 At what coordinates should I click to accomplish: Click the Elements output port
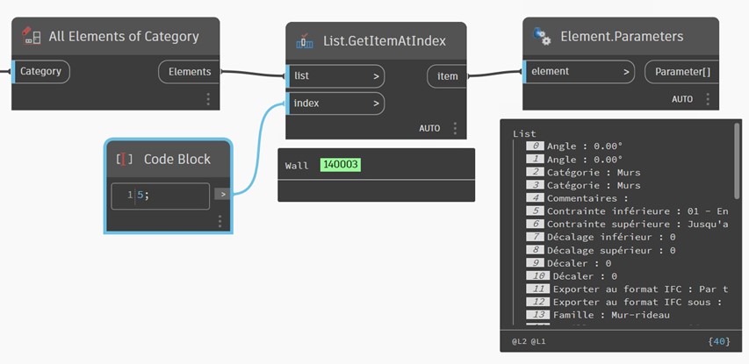(189, 71)
